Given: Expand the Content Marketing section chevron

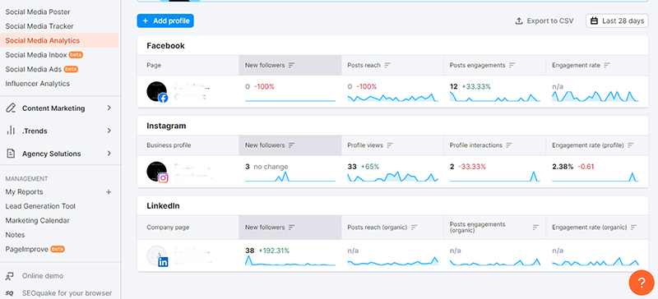Looking at the screenshot, I should click(x=109, y=108).
